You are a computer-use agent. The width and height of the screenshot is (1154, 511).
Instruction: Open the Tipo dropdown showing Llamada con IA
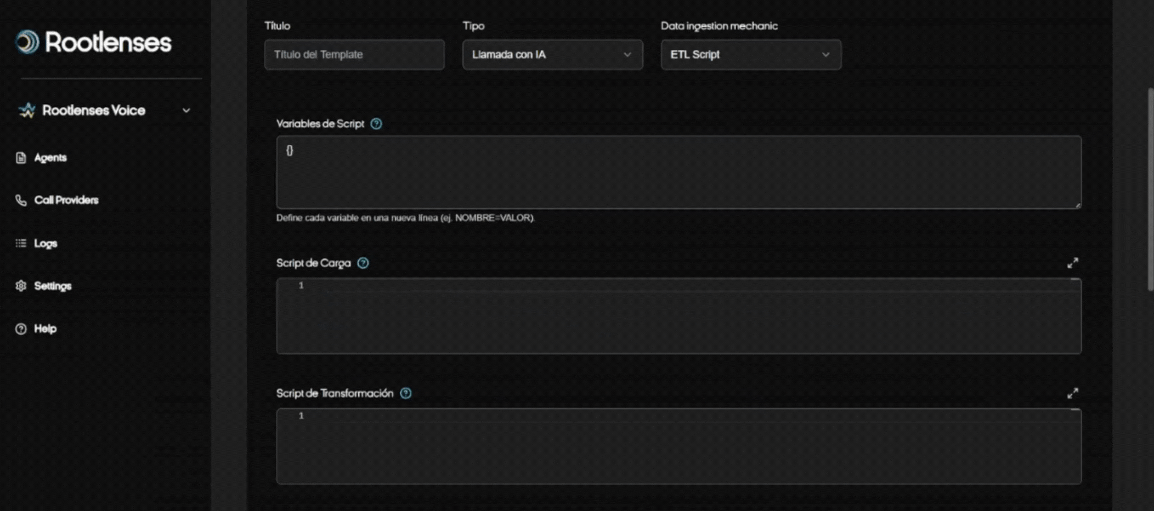pyautogui.click(x=552, y=55)
